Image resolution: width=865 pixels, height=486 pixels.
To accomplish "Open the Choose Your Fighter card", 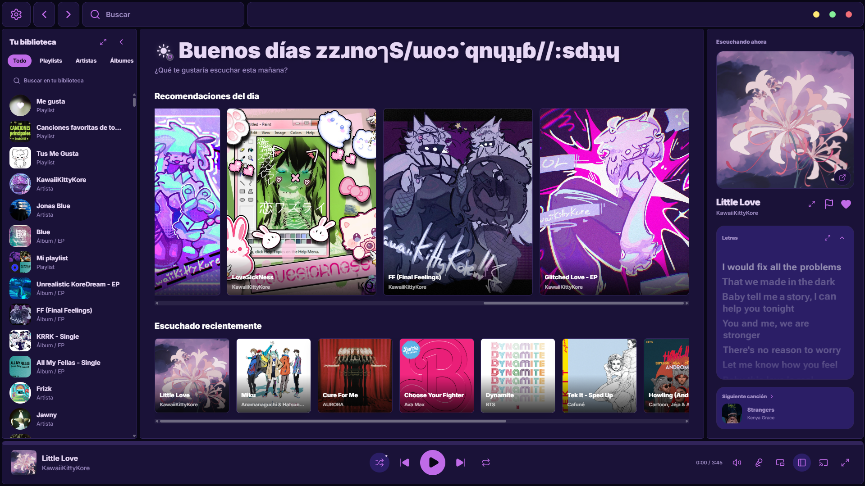I will (x=437, y=376).
